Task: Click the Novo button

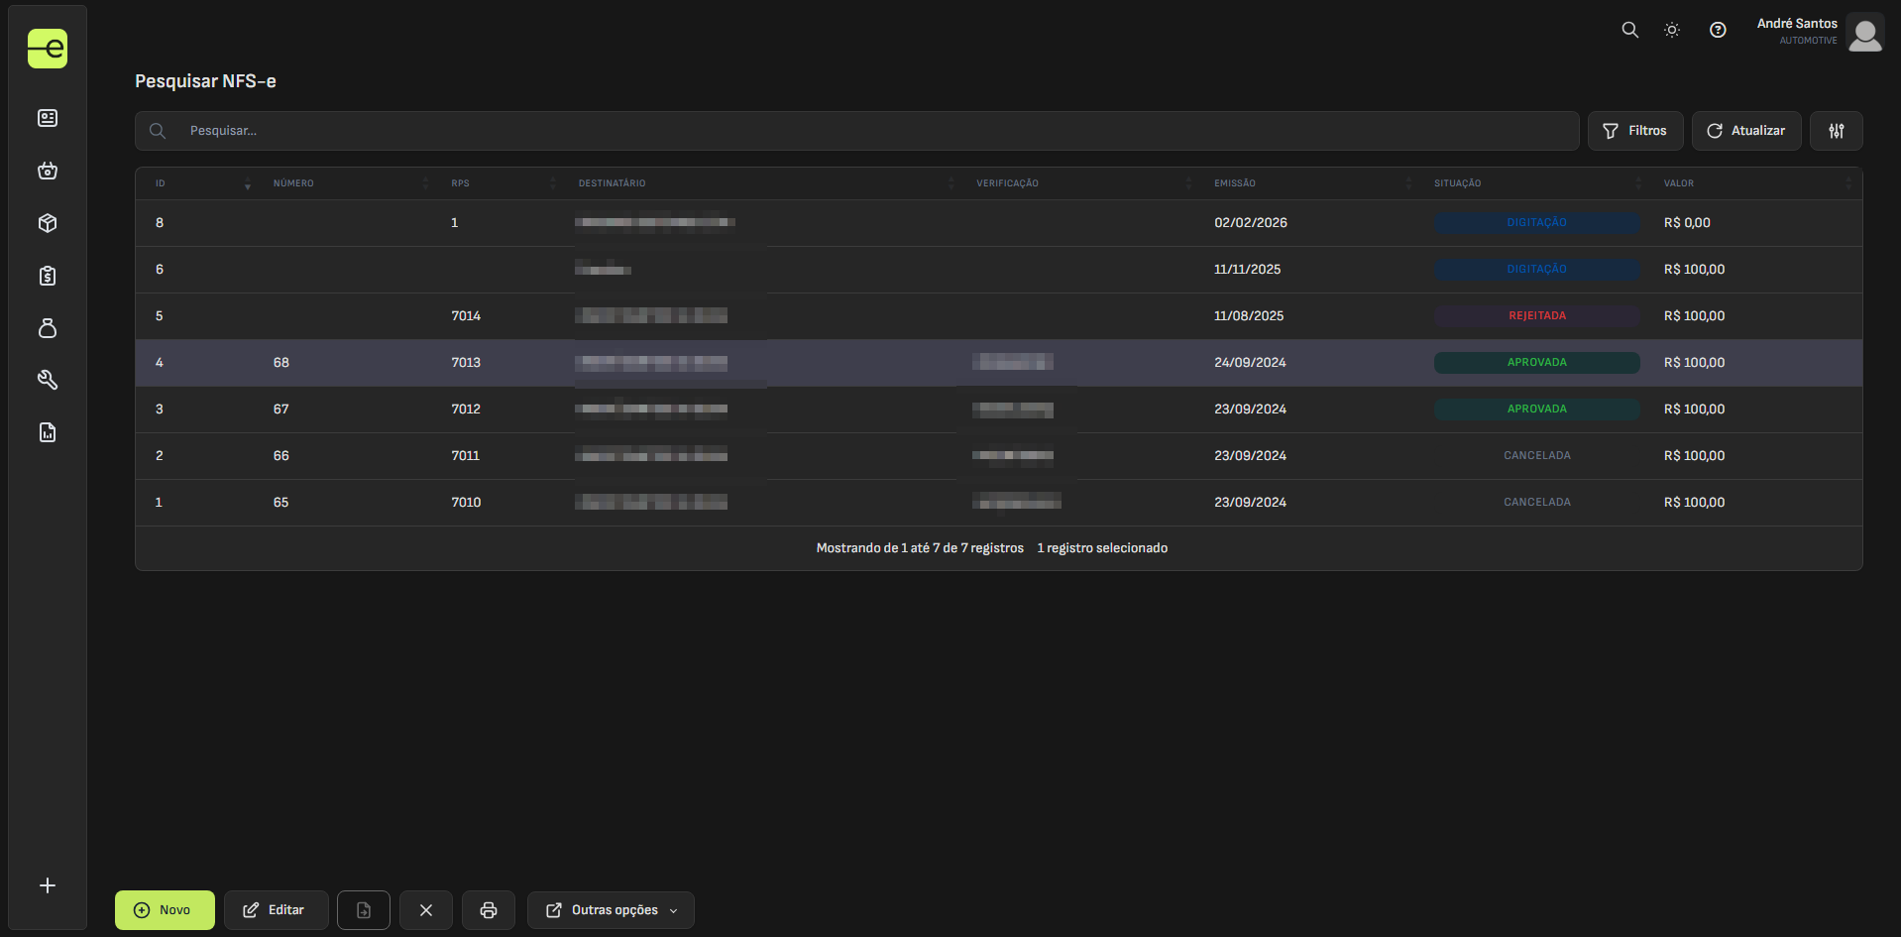Action: [165, 910]
